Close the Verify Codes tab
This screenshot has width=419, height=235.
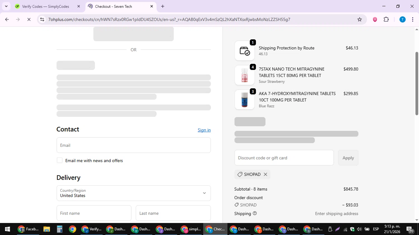pyautogui.click(x=78, y=6)
